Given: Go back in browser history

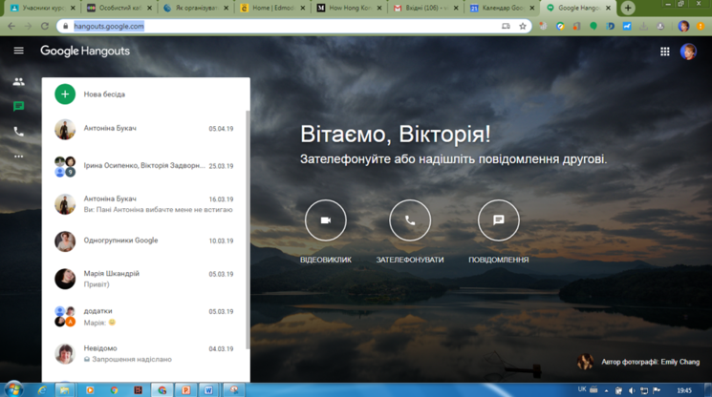Looking at the screenshot, I should click(x=11, y=27).
